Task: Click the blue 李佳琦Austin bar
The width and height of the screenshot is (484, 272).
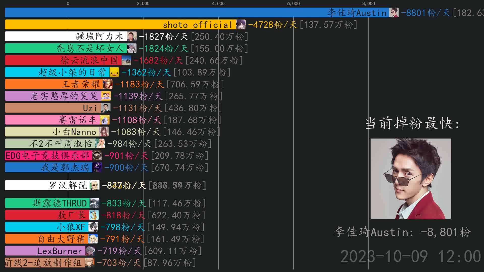Action: click(197, 13)
